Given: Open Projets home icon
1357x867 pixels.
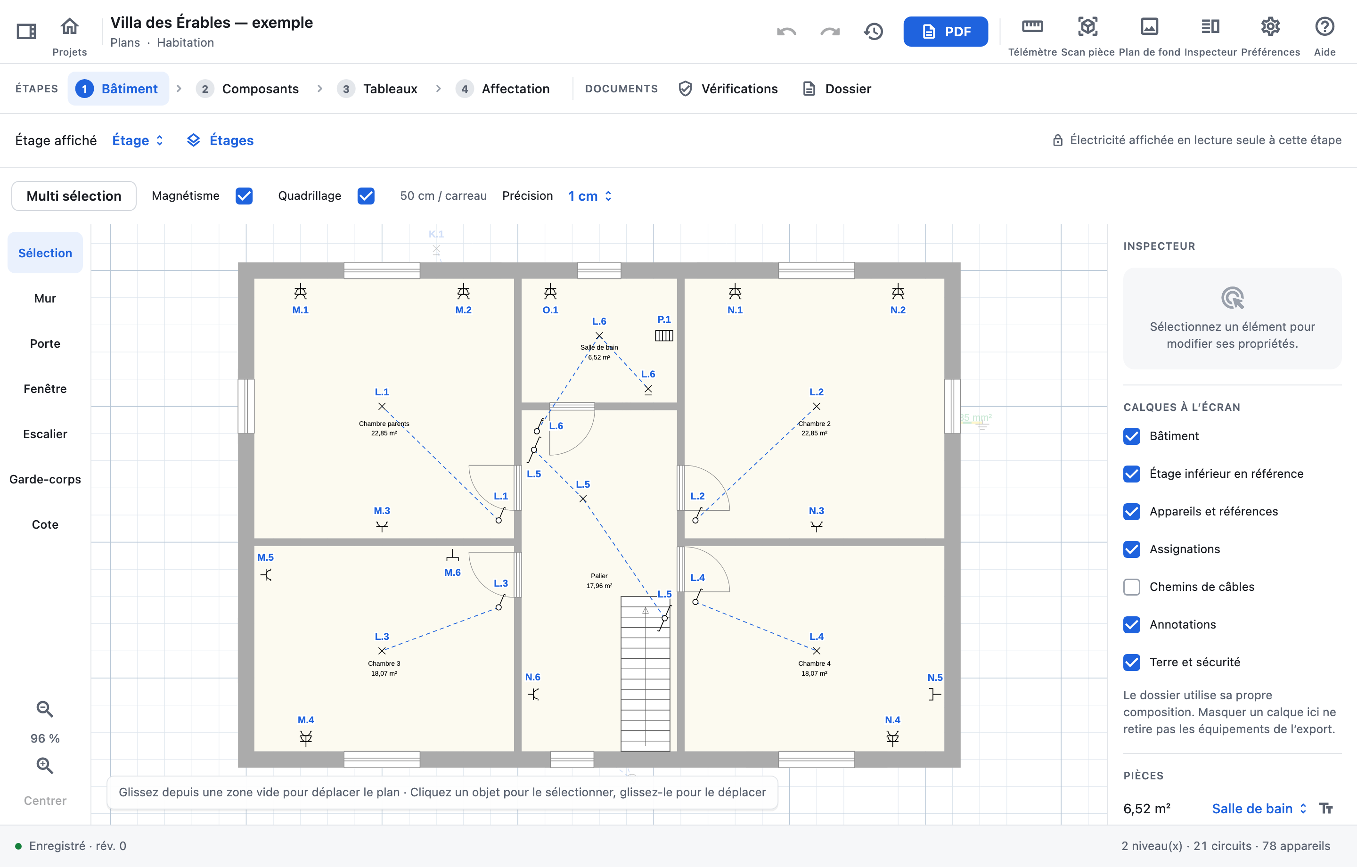Looking at the screenshot, I should click(69, 26).
